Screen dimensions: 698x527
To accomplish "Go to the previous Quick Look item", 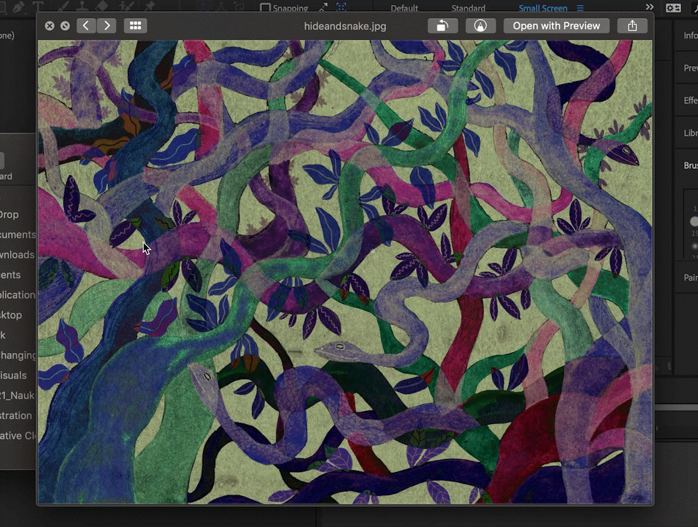I will (x=86, y=26).
